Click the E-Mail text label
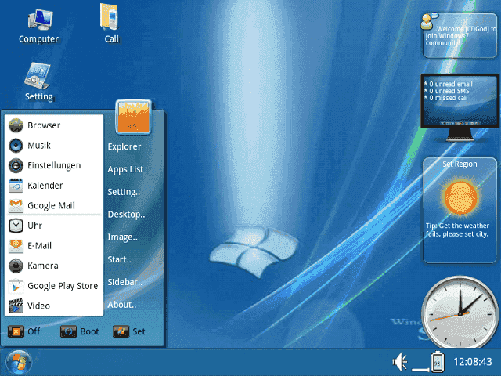 coord(39,246)
